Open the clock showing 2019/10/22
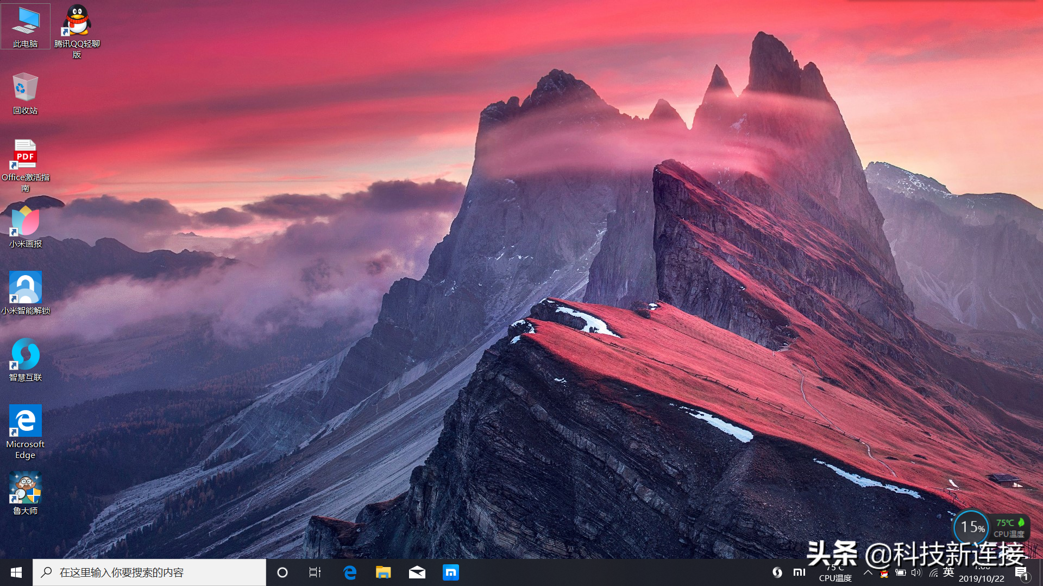Image resolution: width=1043 pixels, height=586 pixels. pyautogui.click(x=982, y=574)
